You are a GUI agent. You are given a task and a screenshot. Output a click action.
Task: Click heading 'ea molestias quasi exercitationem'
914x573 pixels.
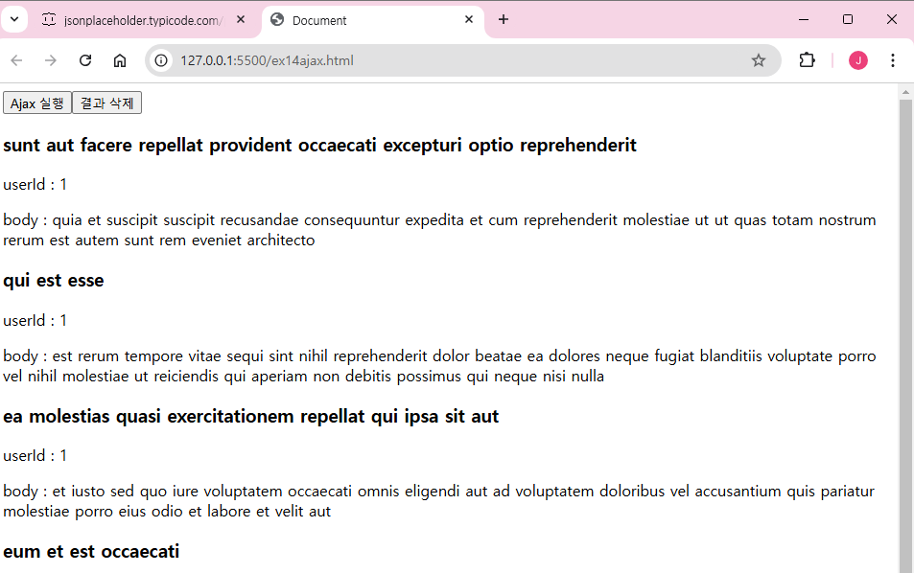coord(251,417)
